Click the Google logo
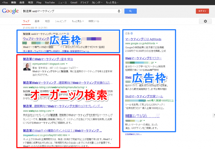This screenshot has height=149, width=215. click(10, 11)
